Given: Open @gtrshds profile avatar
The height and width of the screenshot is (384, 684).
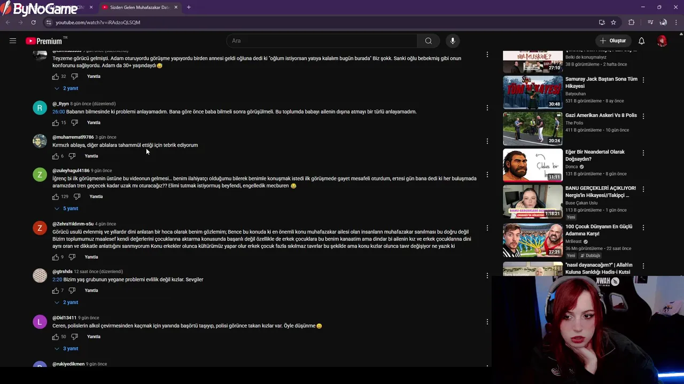Looking at the screenshot, I should [40, 275].
